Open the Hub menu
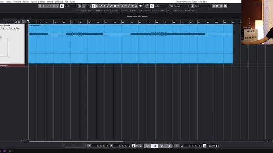 tap(67, 2)
